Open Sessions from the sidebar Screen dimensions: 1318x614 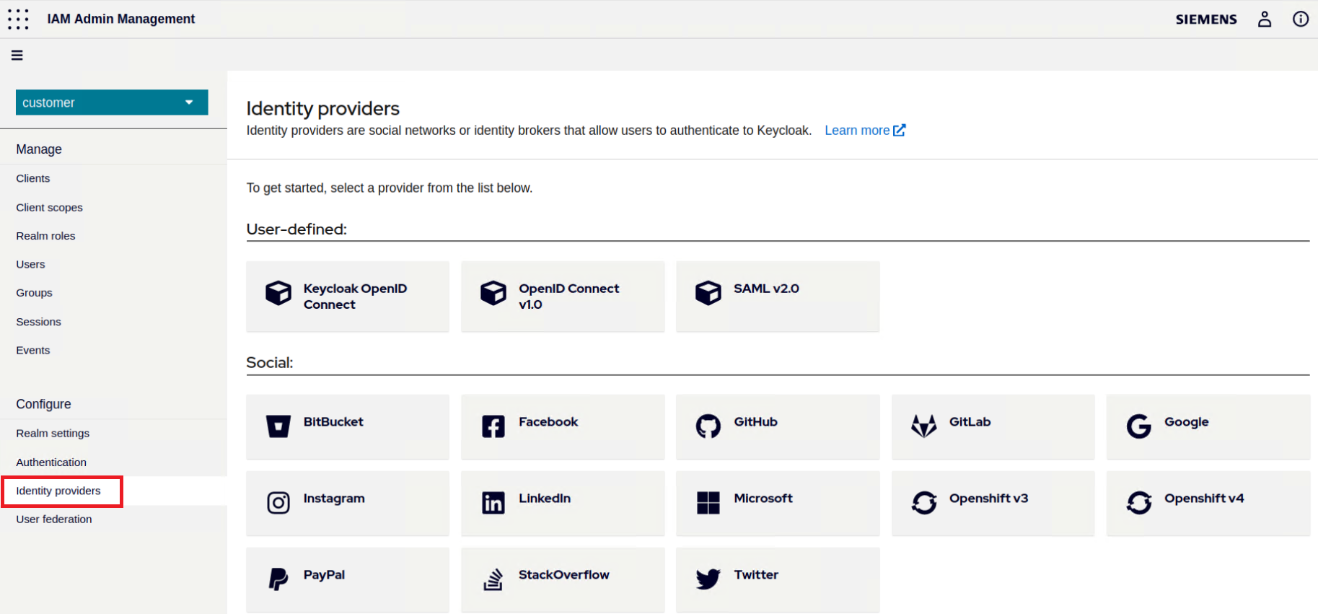(x=38, y=322)
